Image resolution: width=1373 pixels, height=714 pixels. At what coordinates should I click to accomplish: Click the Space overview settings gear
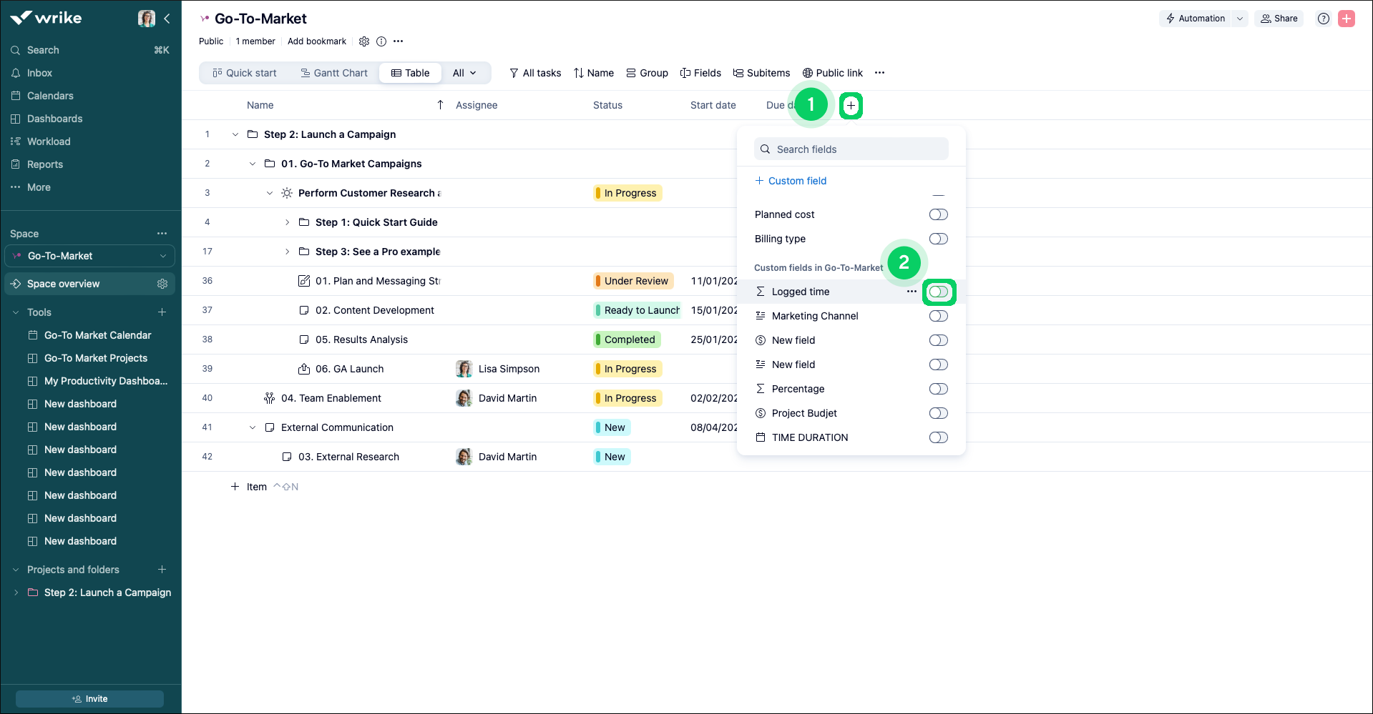point(162,284)
